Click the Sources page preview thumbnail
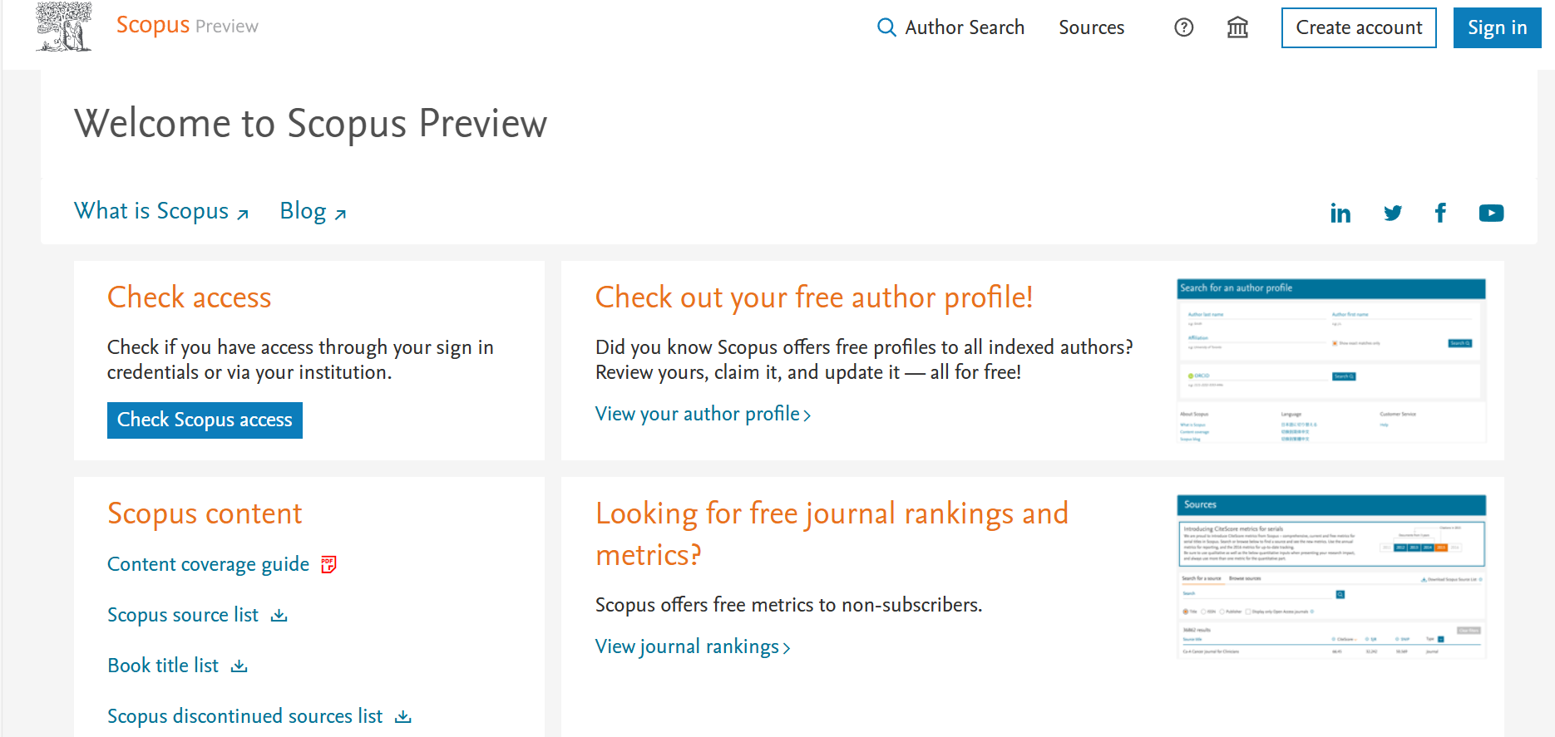Screen dimensions: 1555x737 [1330, 577]
